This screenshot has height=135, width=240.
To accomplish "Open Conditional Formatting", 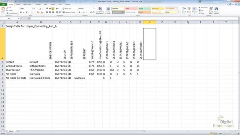I will [100, 10].
